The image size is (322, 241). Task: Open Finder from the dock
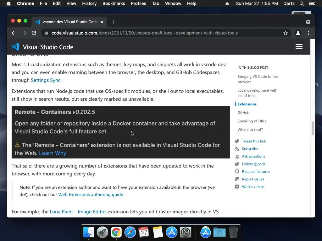click(x=88, y=233)
